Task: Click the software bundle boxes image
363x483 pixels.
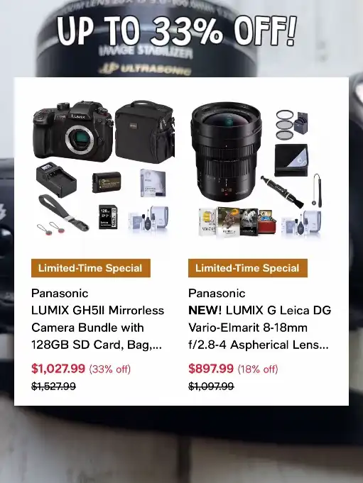Action: click(237, 221)
